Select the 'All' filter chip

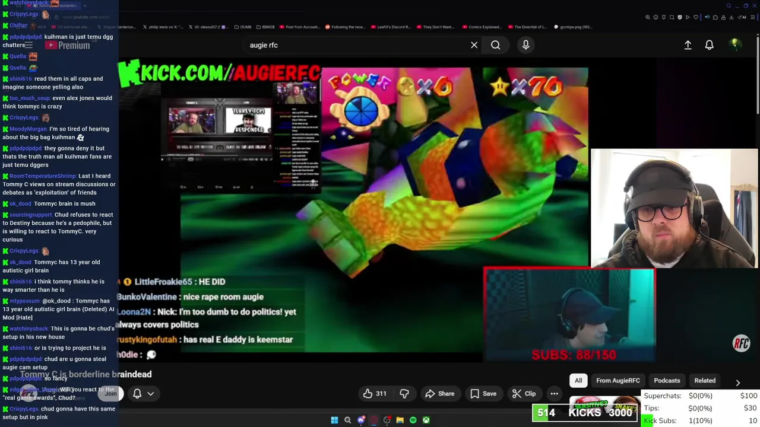578,381
